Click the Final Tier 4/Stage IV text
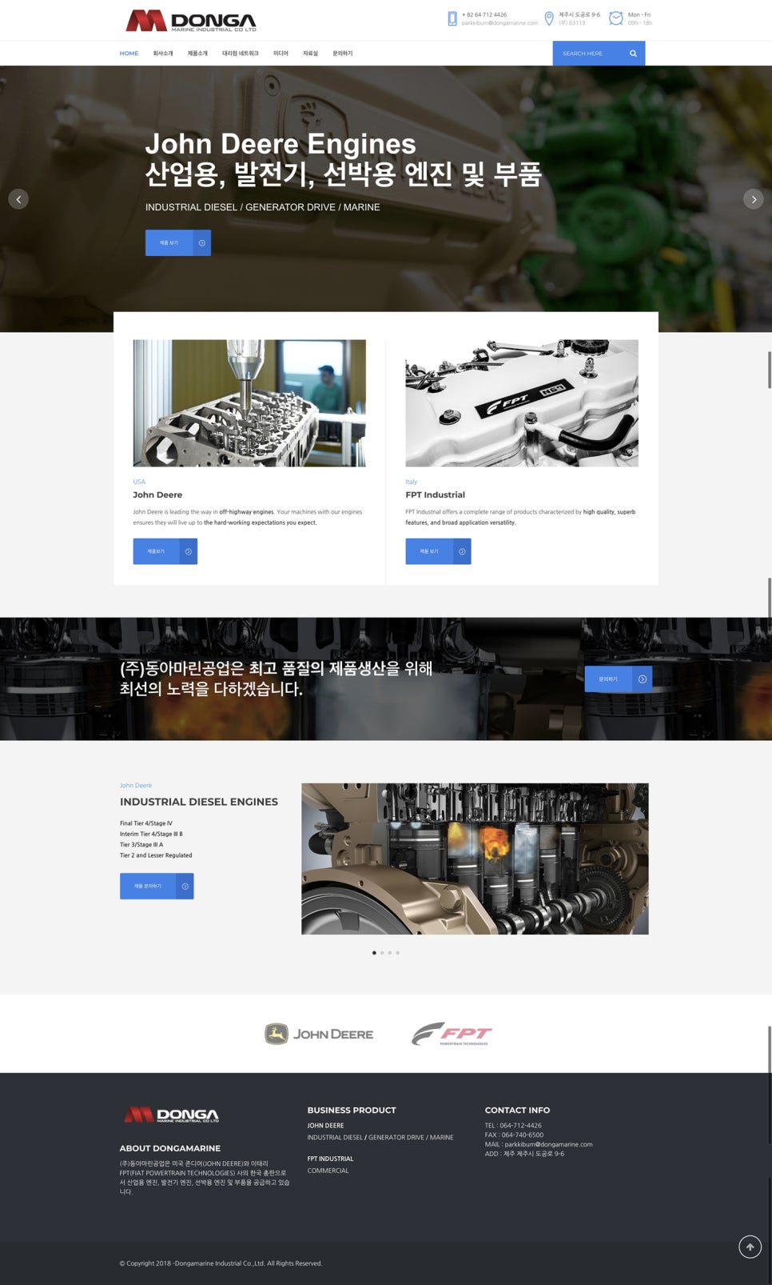This screenshot has width=772, height=1285. click(146, 823)
